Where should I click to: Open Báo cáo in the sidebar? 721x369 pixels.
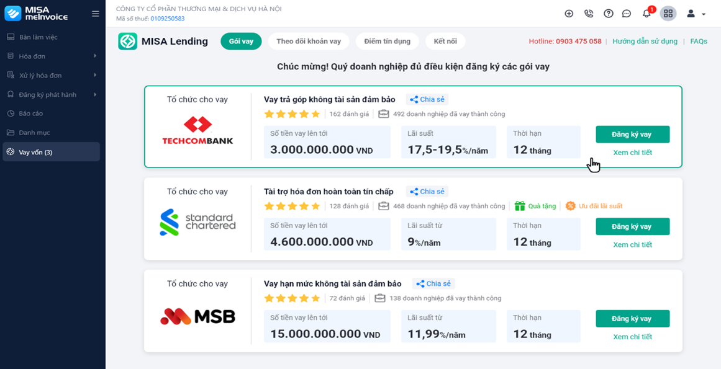click(31, 114)
